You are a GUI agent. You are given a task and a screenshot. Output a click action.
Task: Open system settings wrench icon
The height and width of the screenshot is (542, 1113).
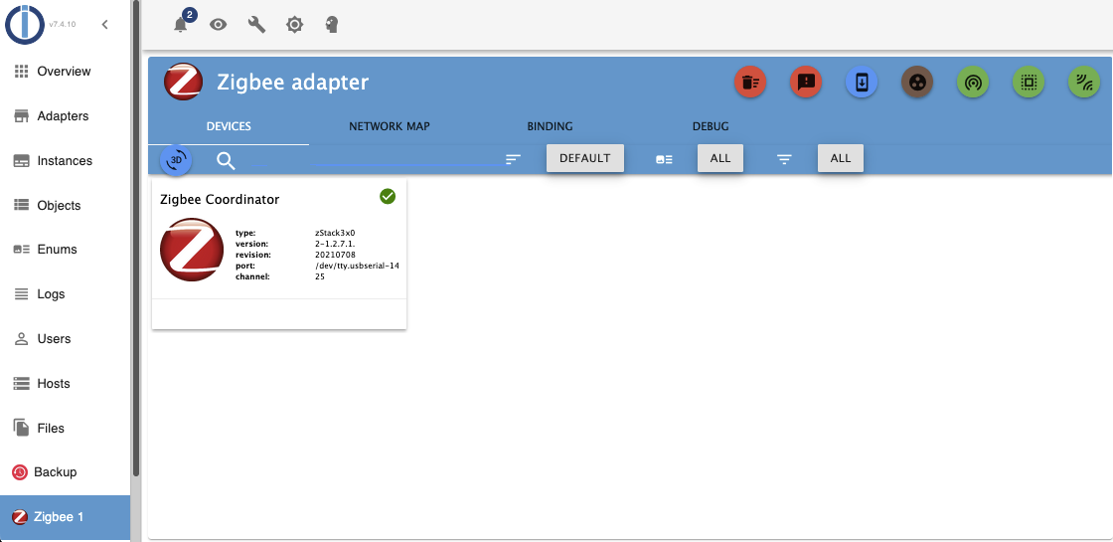256,25
